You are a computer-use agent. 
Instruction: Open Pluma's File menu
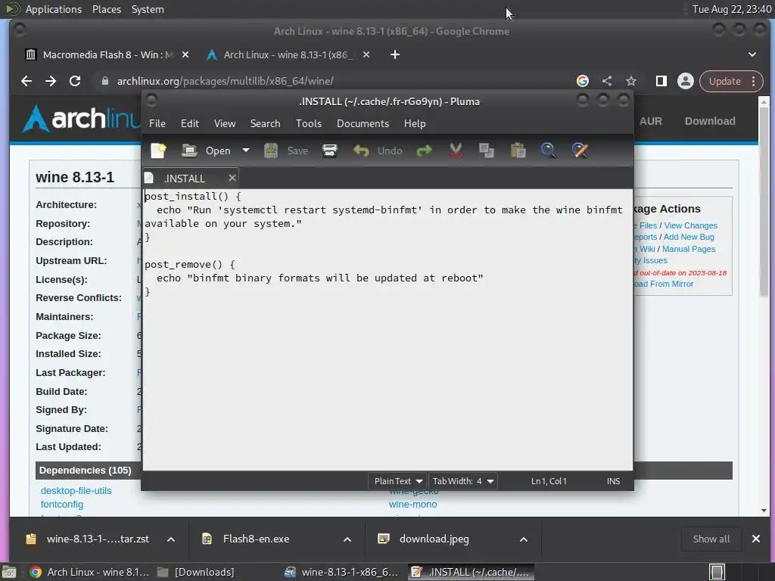(157, 123)
